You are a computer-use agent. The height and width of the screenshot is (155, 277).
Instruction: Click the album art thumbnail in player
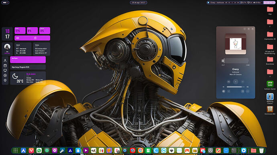[x=236, y=44]
